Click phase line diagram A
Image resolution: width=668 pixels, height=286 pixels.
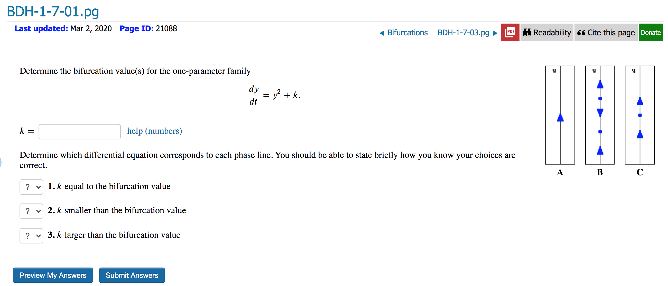[560, 115]
